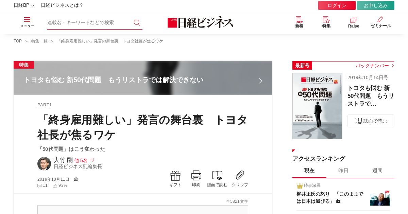Click 他 5名 co-authors link
The width and height of the screenshot is (408, 214).
[x=81, y=160]
